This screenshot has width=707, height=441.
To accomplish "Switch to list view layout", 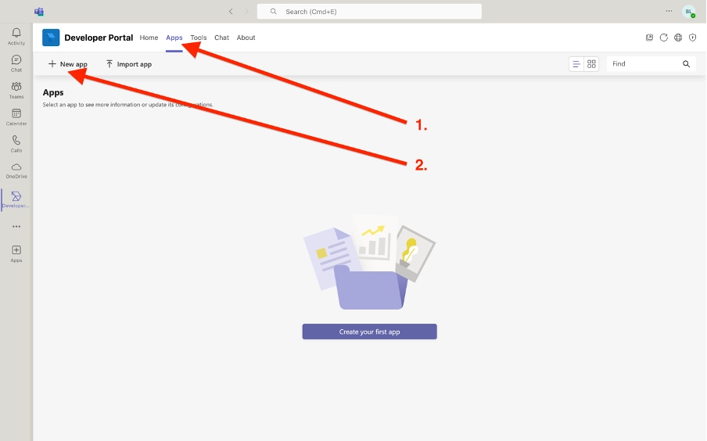I will point(576,64).
